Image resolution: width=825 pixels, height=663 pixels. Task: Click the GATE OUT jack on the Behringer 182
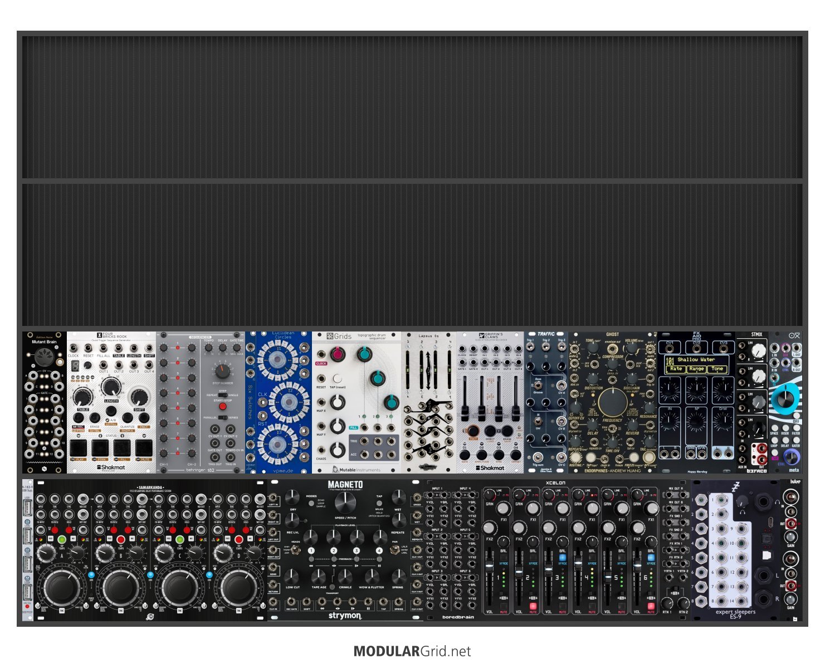[x=215, y=443]
